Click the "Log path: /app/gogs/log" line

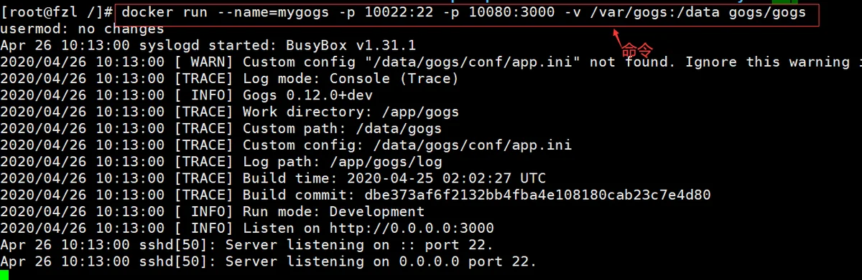pyautogui.click(x=221, y=162)
